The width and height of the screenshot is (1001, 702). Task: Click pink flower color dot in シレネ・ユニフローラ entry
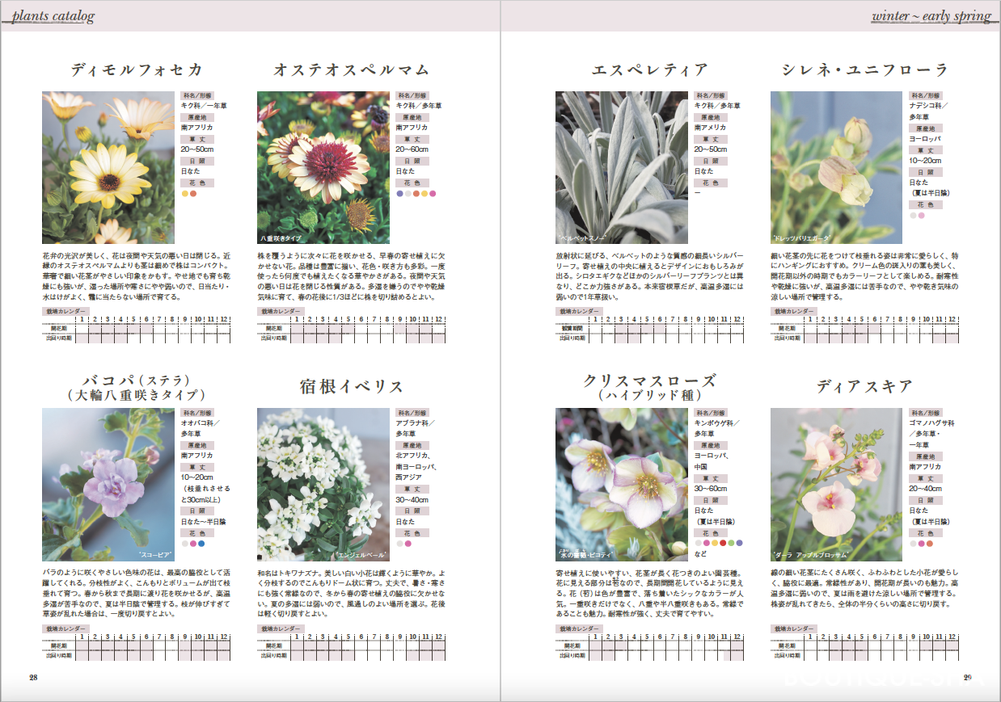click(x=922, y=216)
